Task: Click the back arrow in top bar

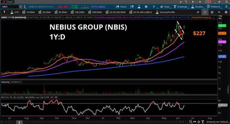Action: (193, 2)
